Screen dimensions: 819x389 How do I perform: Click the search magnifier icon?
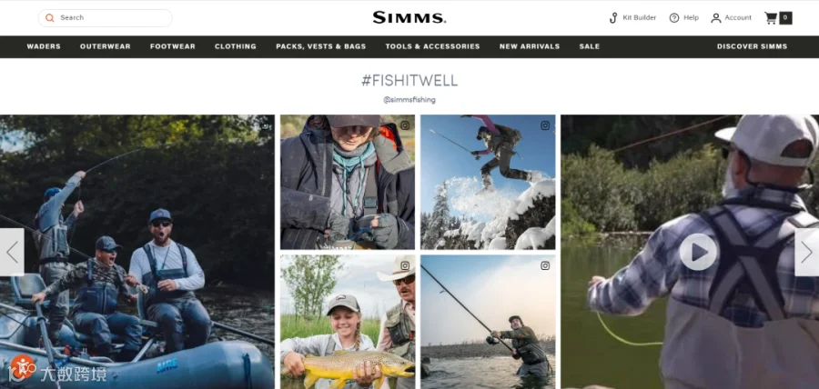click(50, 18)
